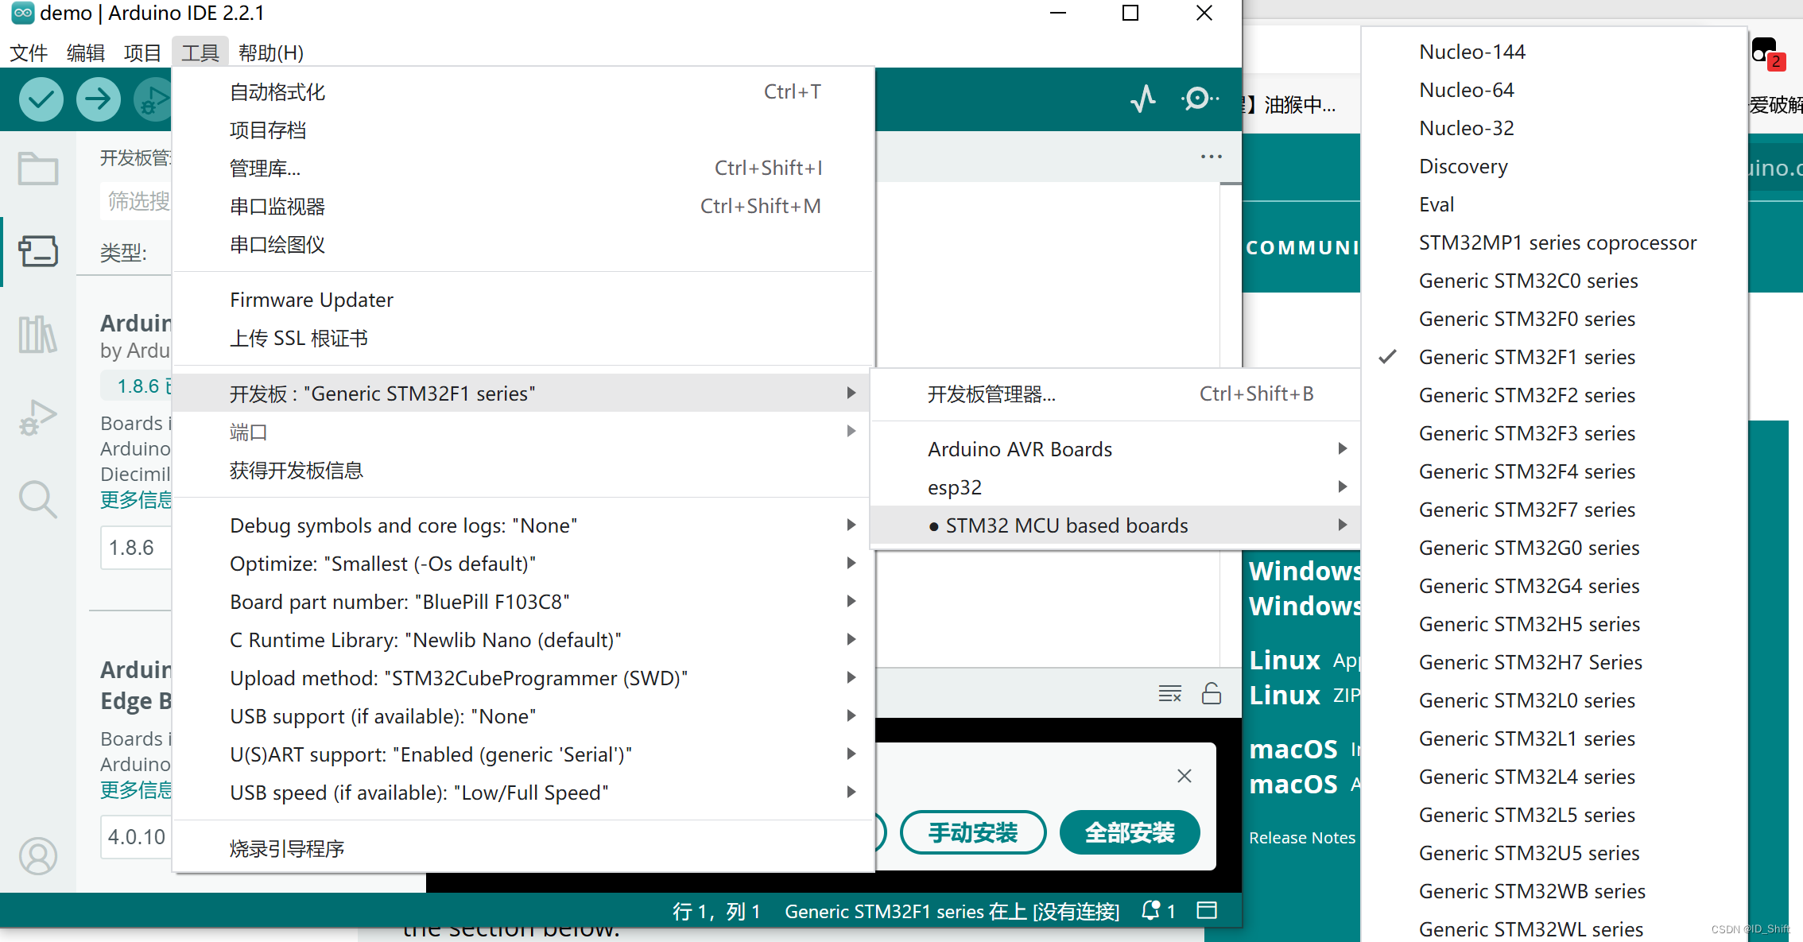Viewport: 1803px width, 942px height.
Task: Click the 手动安装 button
Action: point(973,832)
